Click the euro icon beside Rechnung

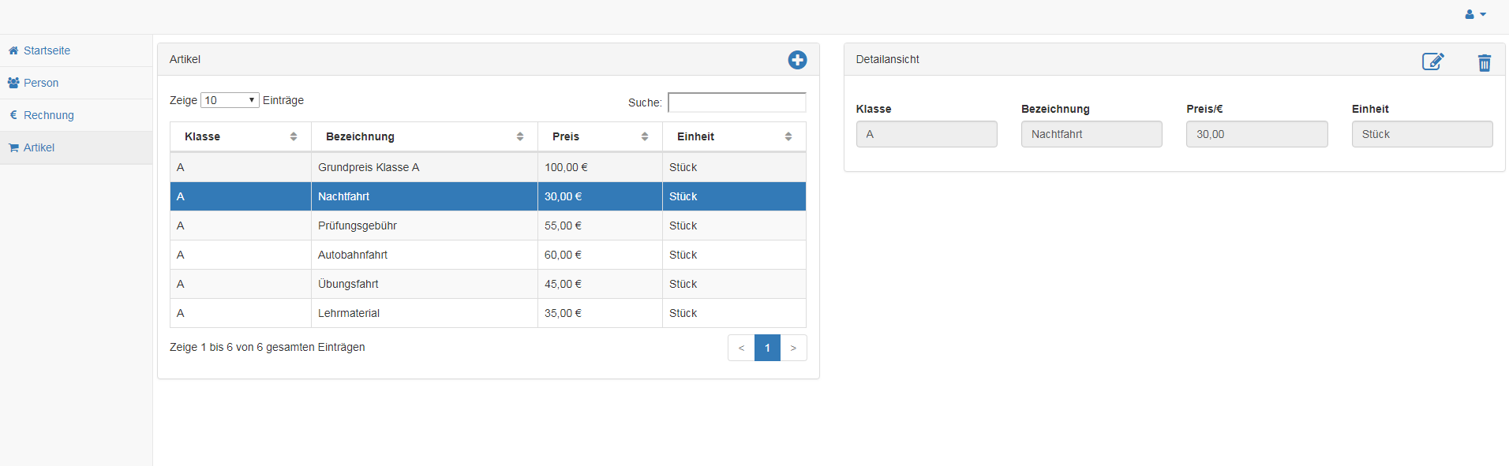13,115
